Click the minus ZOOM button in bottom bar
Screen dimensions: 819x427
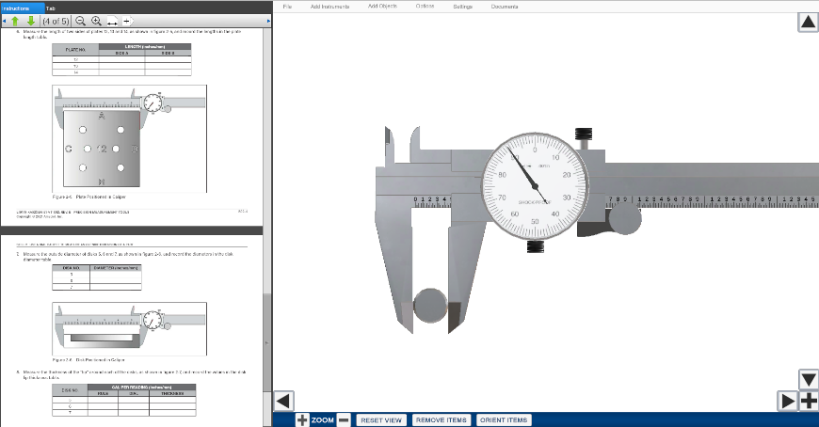click(x=344, y=419)
